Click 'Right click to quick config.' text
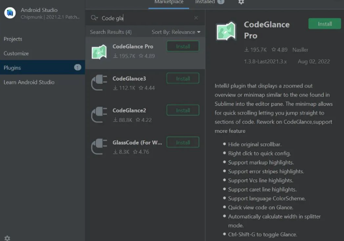 260,154
